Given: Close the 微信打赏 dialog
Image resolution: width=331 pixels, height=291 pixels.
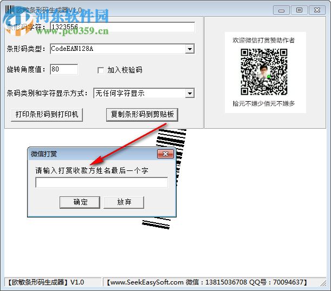Looking at the screenshot, I should (x=166, y=154).
